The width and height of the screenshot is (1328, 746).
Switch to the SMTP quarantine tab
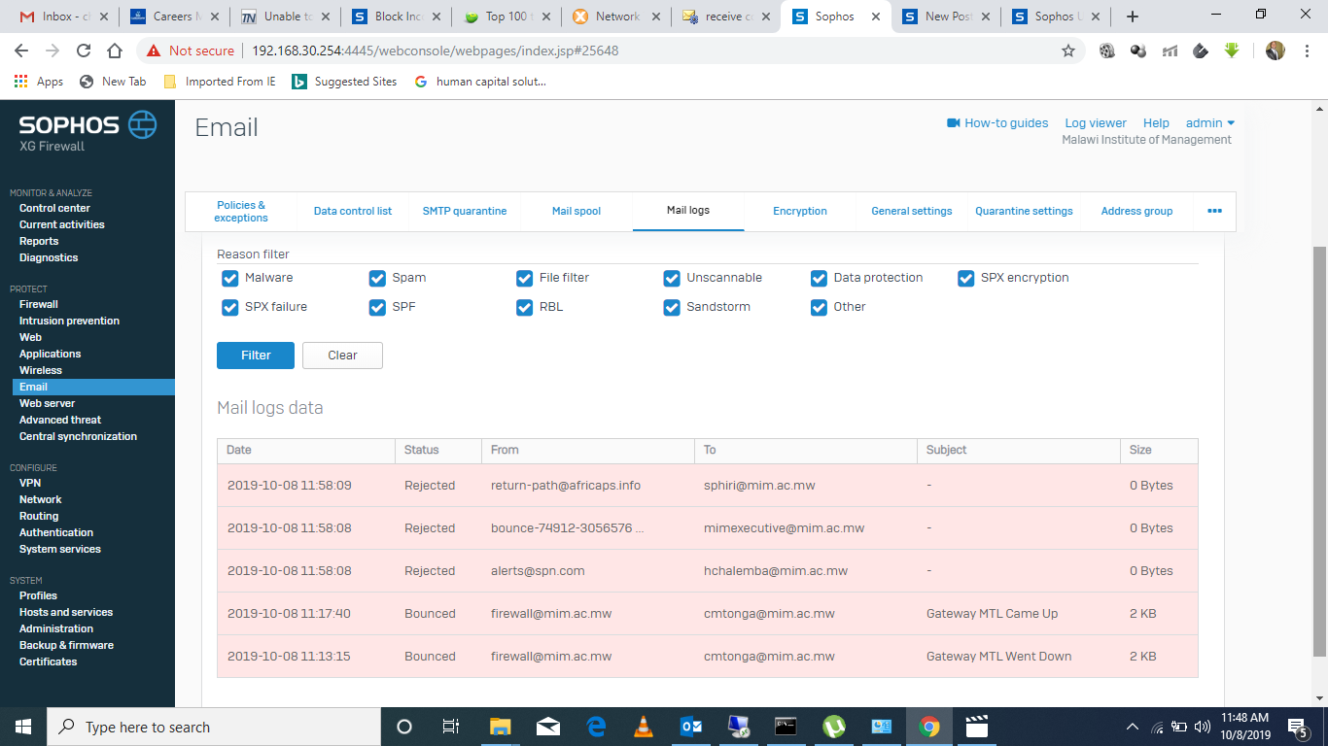(x=464, y=211)
